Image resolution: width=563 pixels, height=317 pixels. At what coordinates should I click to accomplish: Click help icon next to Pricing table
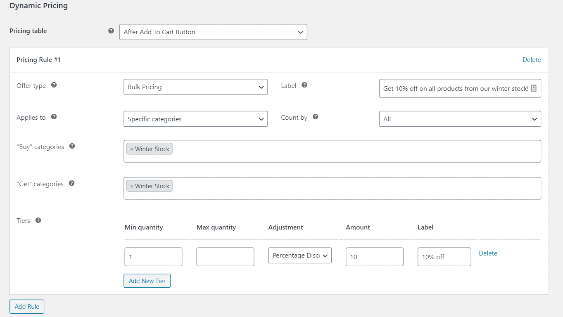coord(111,31)
